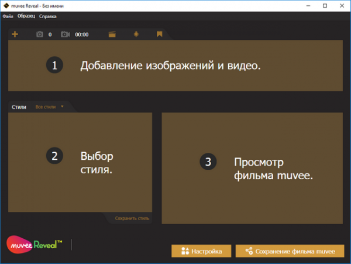Screen dimensions: 351x264
Task: Select the Стили tab
Action: 19,107
